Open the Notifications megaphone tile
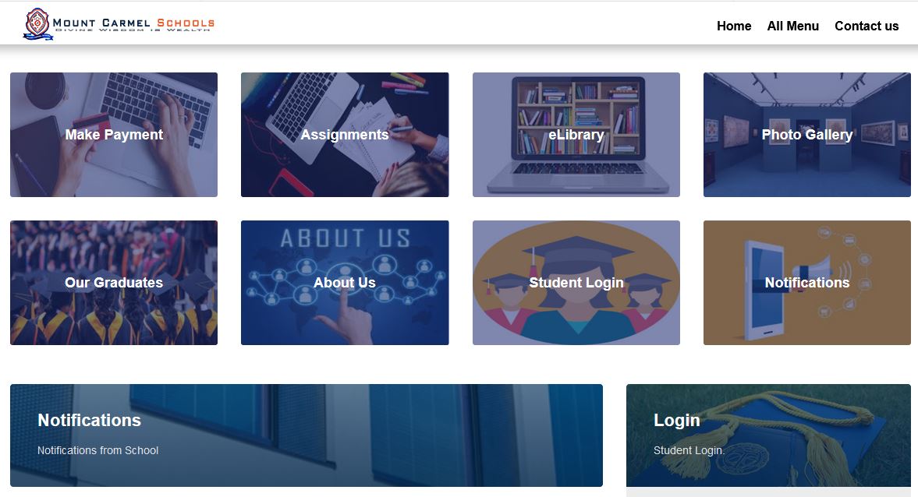This screenshot has height=497, width=918. tap(806, 283)
